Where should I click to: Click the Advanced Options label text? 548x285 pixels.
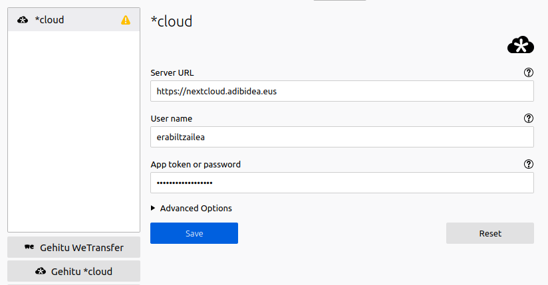click(196, 208)
